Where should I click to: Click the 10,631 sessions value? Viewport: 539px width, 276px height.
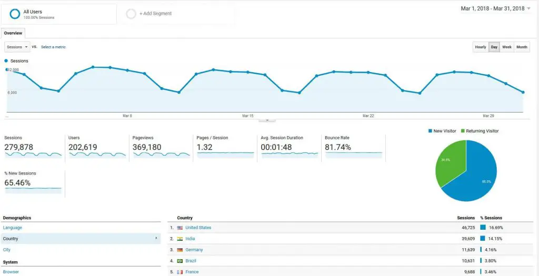point(469,261)
